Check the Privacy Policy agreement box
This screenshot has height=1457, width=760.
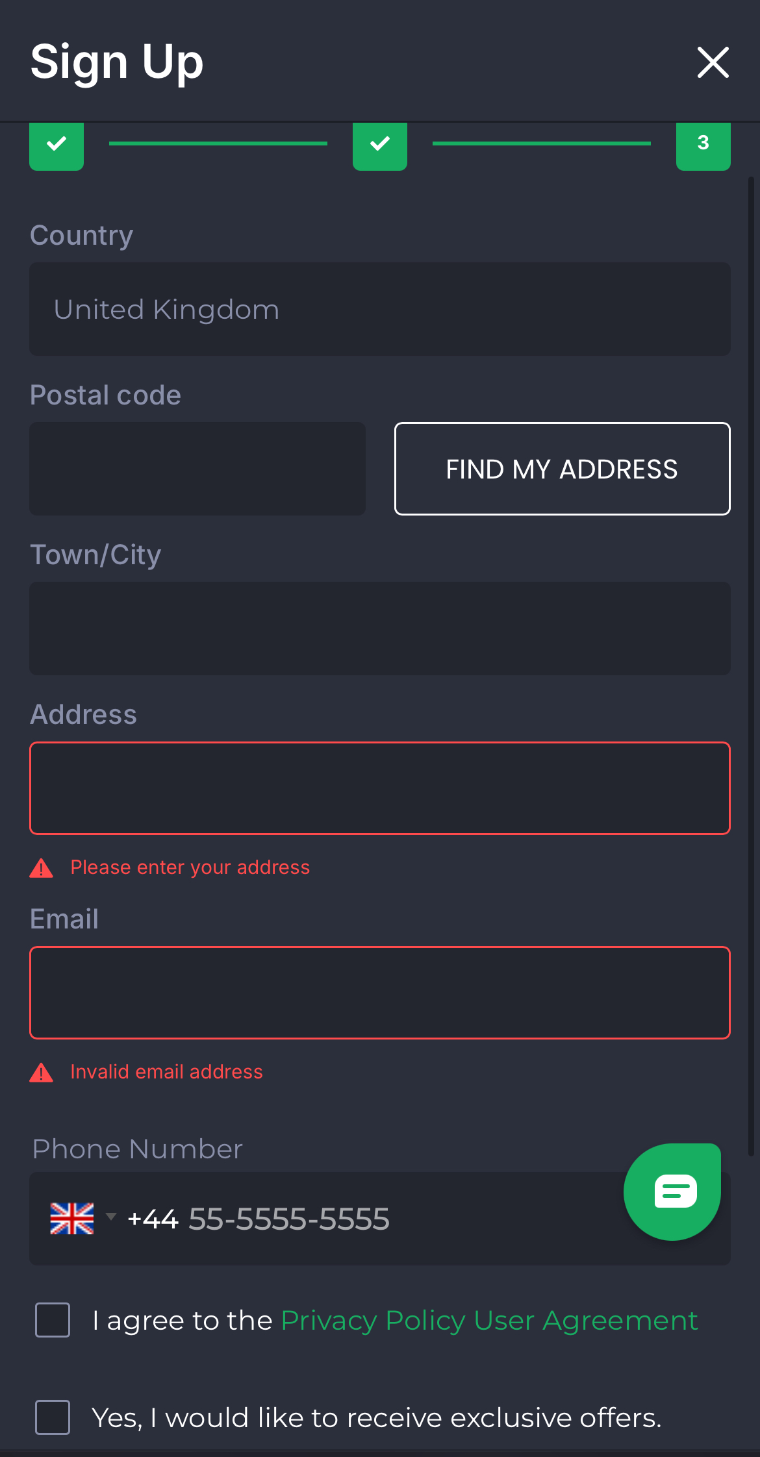(53, 1320)
